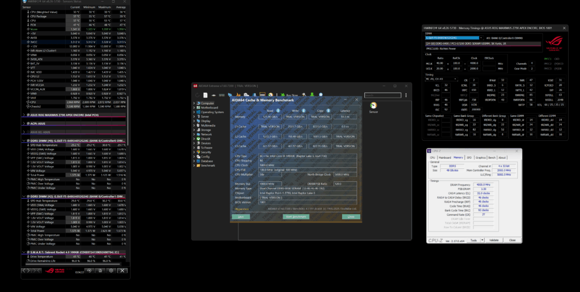This screenshot has height=292, width=580.
Task: Click the Write column info icon
Action: pos(304,111)
